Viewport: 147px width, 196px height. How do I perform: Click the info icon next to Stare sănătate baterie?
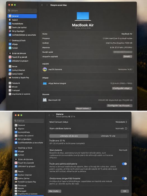tap(126, 128)
